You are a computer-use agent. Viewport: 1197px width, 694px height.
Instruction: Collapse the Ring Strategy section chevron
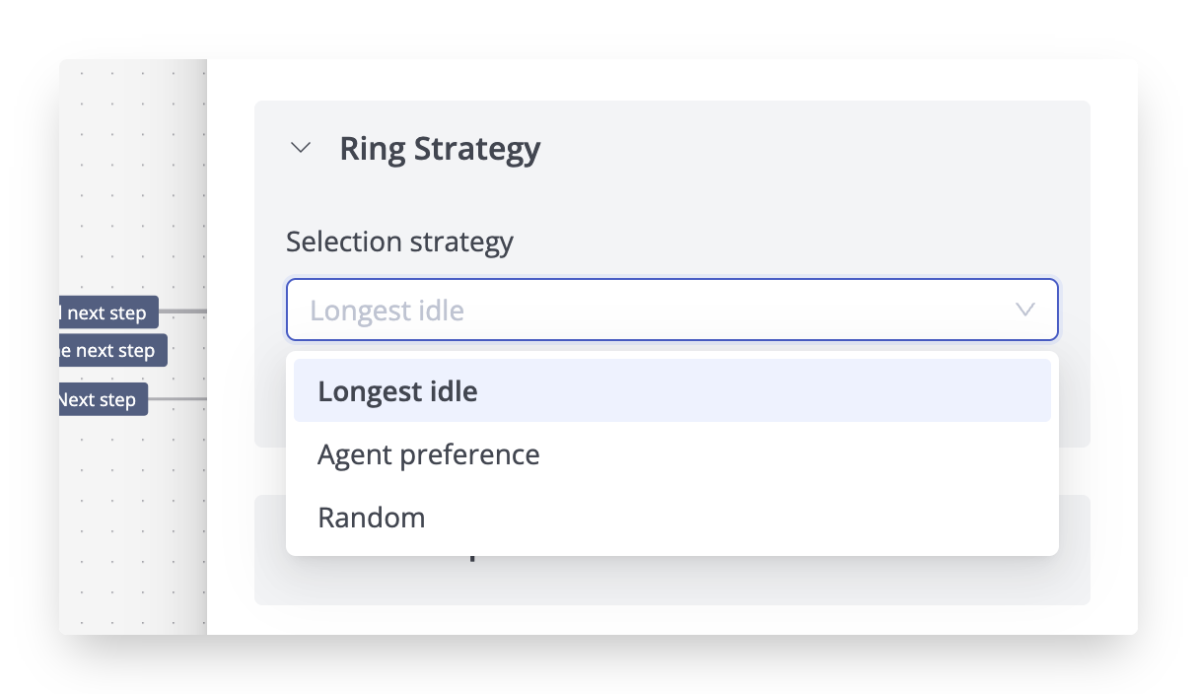pos(301,149)
